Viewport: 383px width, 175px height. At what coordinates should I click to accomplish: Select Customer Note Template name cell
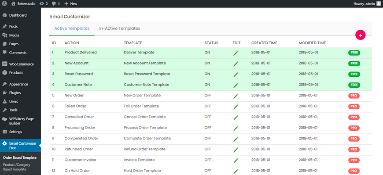point(146,85)
